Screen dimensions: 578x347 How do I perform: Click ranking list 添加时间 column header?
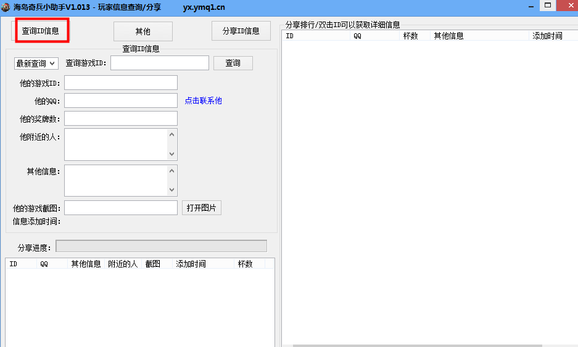pos(553,36)
